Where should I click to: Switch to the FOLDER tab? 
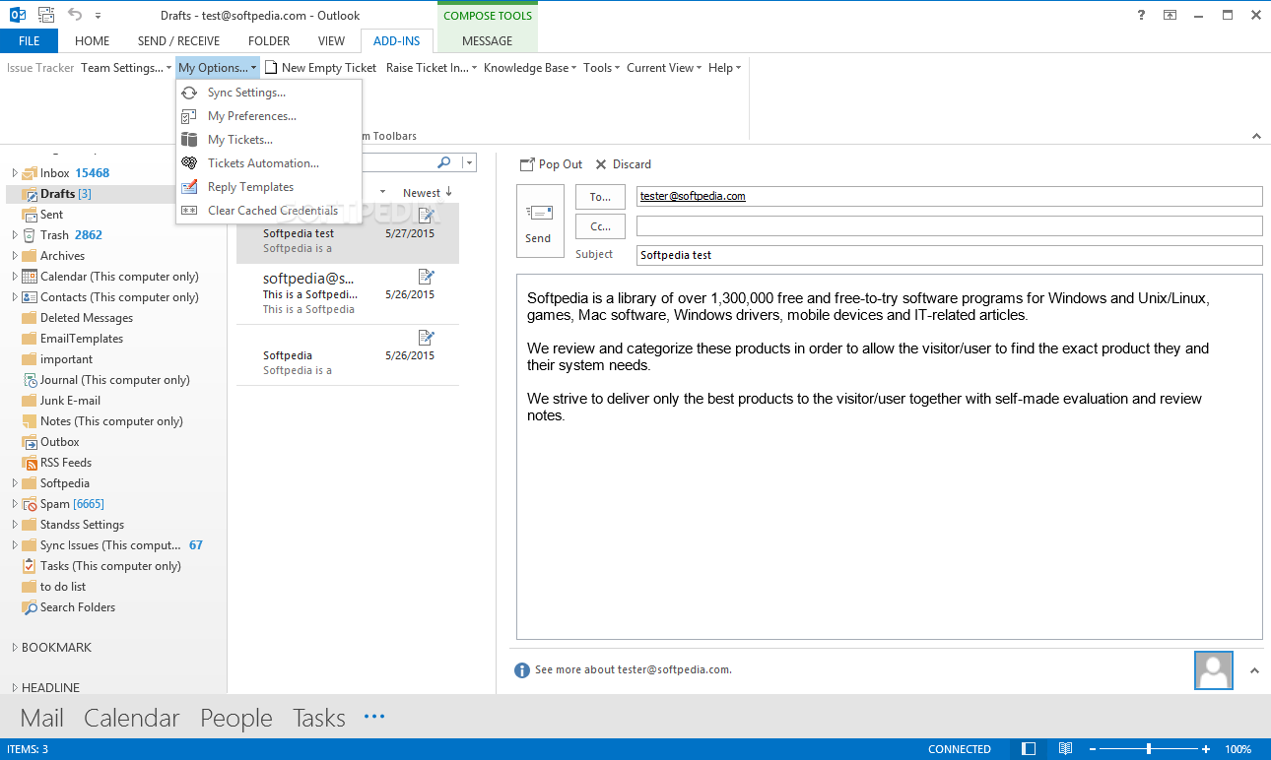(269, 41)
